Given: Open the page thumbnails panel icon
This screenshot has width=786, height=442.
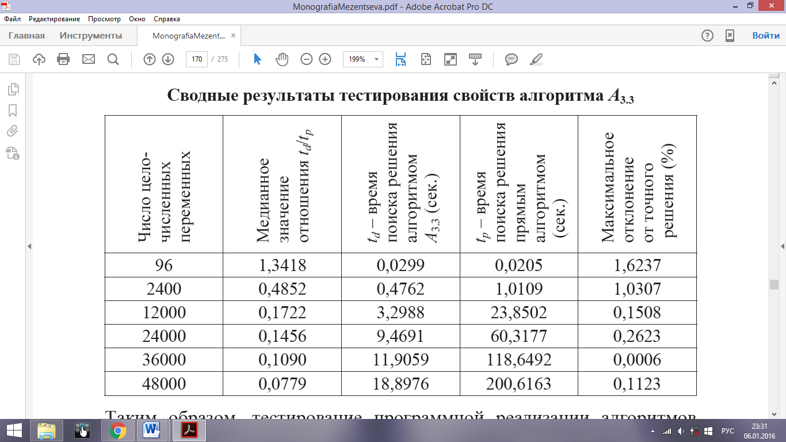Looking at the screenshot, I should [13, 89].
